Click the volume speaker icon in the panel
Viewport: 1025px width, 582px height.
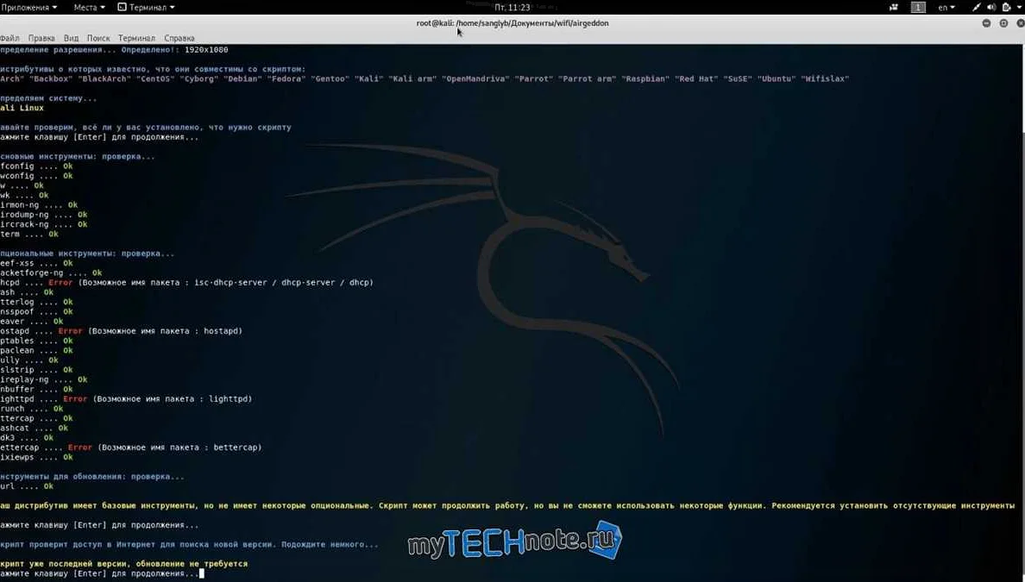(992, 6)
